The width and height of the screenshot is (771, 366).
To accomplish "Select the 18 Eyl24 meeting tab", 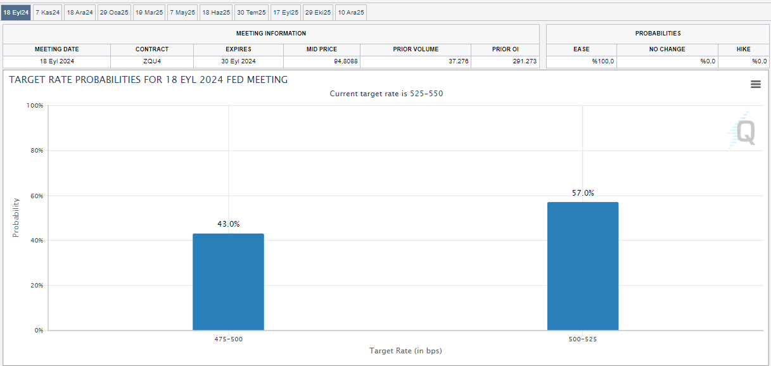I will click(x=16, y=12).
